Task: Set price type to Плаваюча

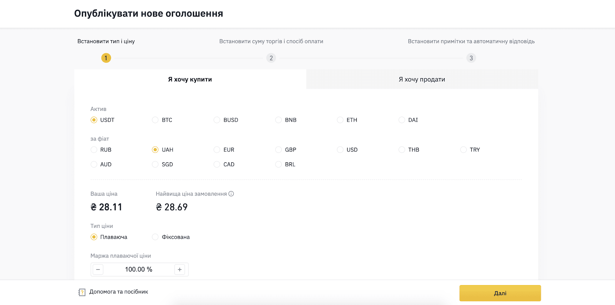Action: pos(94,237)
